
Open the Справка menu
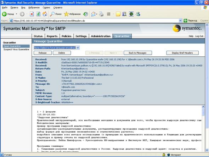pyautogui.click(x=58, y=7)
